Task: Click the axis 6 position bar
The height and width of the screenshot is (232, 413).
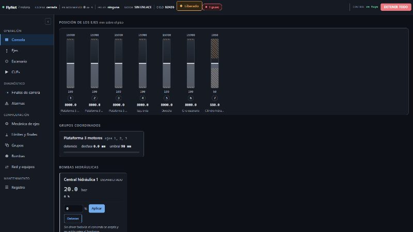Action: [190, 63]
